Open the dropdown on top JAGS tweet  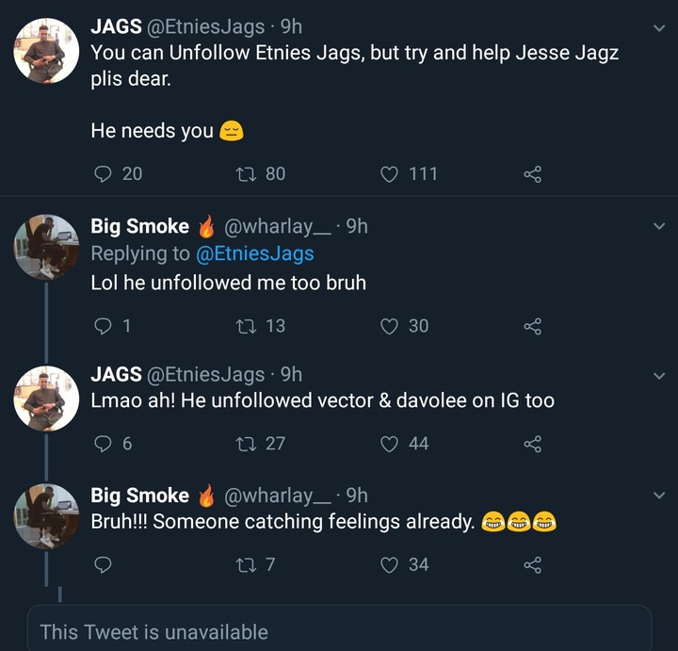coord(659,27)
